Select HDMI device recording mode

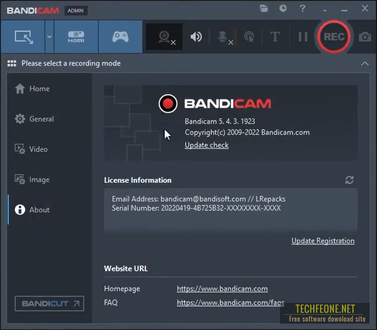click(76, 37)
